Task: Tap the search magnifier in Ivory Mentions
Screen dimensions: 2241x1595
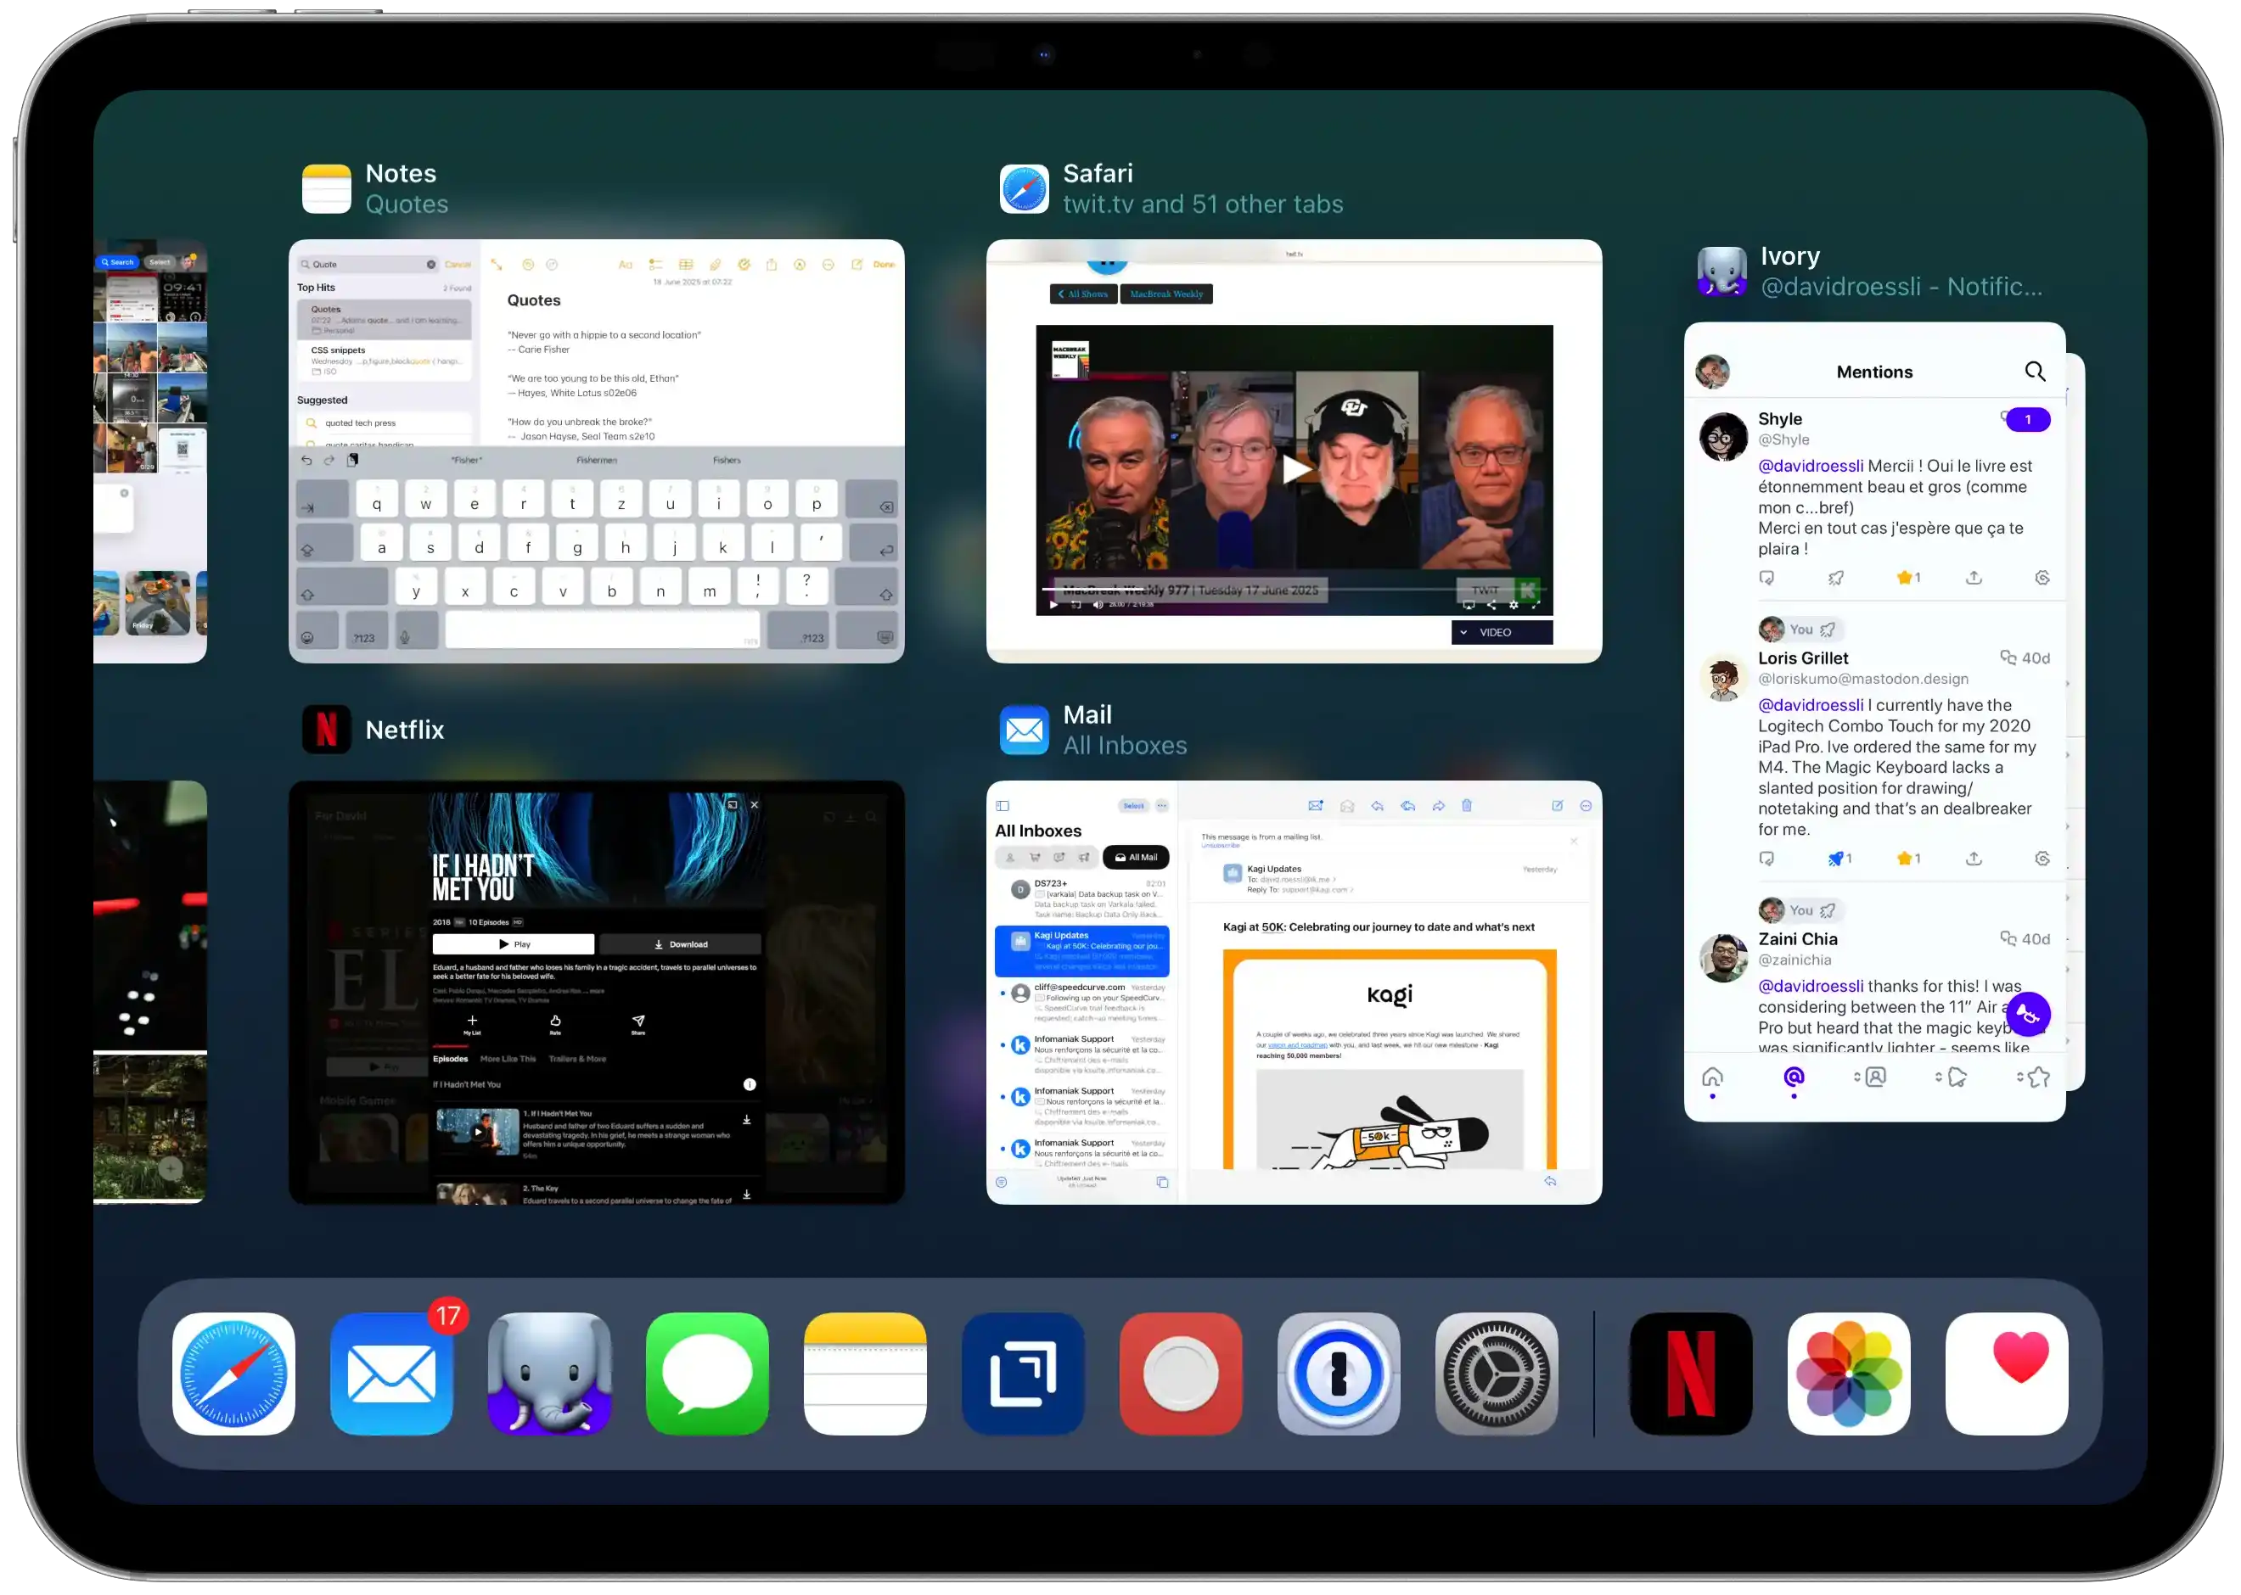Action: click(x=2034, y=372)
